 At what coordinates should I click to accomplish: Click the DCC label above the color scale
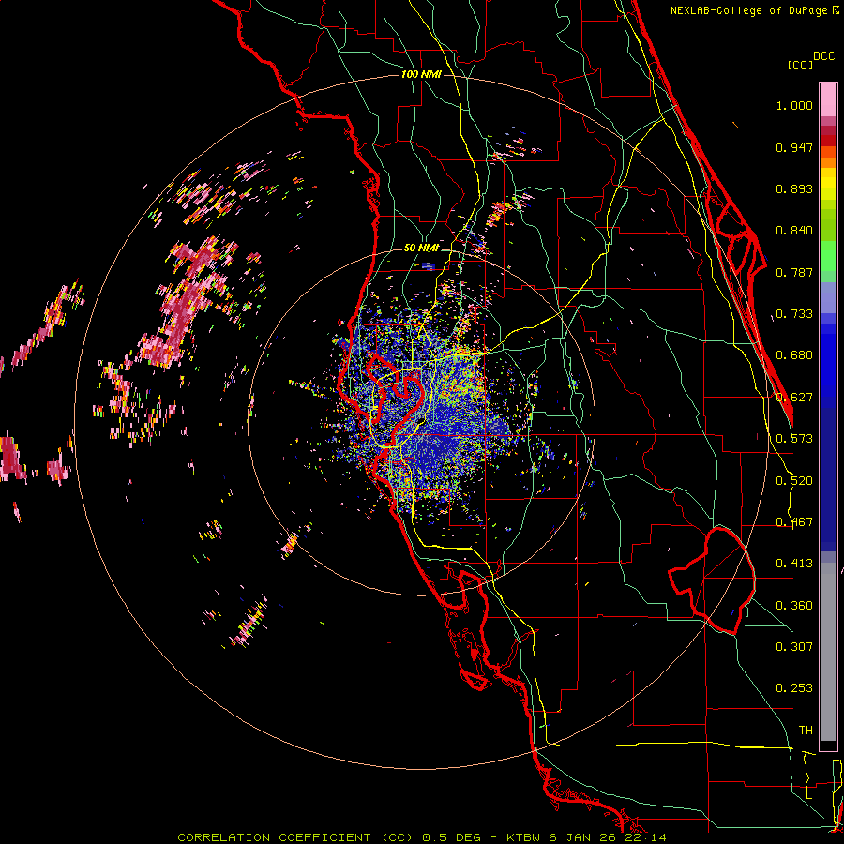click(823, 56)
